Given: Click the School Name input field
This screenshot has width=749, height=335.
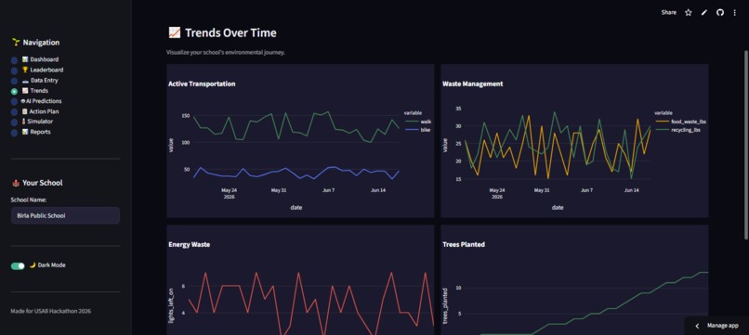Looking at the screenshot, I should (65, 215).
